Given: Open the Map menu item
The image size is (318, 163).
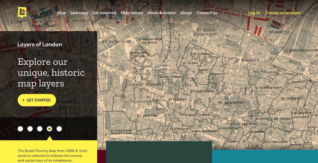Looking at the screenshot, I should click(61, 12).
